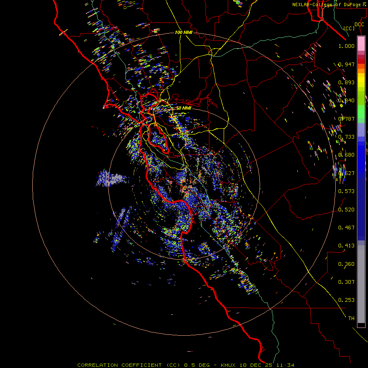368x368 pixels.
Task: Click the "100 NMI" range ring label
Action: click(x=184, y=32)
